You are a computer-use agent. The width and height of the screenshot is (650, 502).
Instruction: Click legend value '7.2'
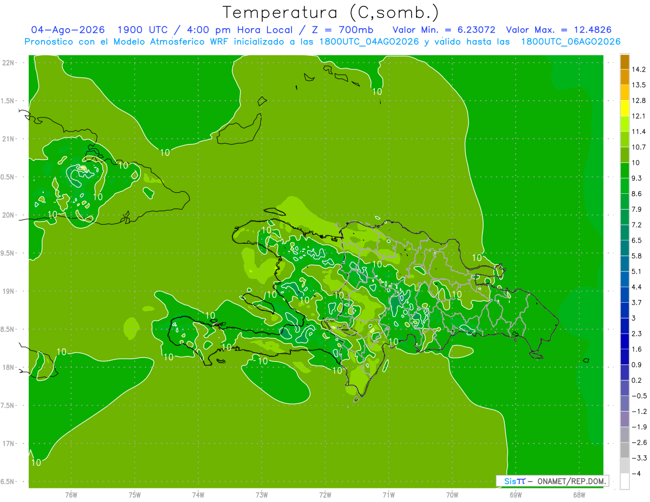638,225
